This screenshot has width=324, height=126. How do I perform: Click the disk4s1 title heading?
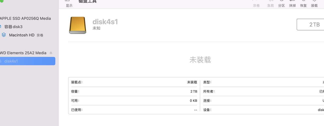coord(105,22)
